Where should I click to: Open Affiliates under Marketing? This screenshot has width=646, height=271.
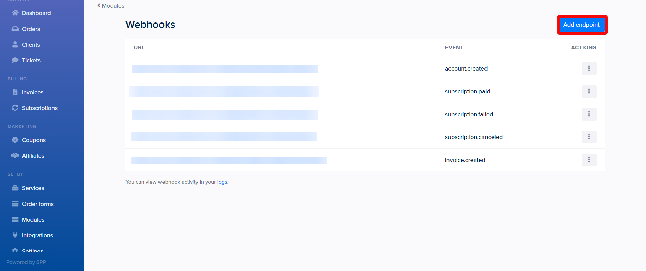click(x=33, y=156)
